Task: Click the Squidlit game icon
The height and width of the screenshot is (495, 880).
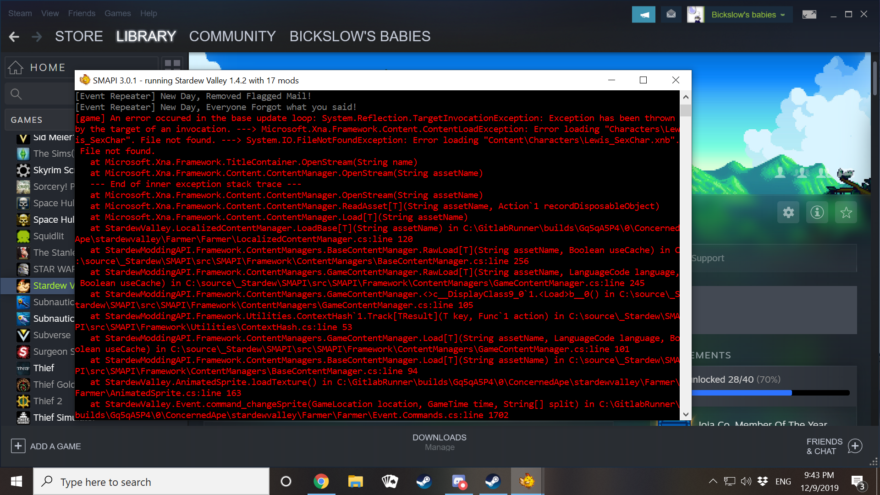Action: [x=23, y=236]
